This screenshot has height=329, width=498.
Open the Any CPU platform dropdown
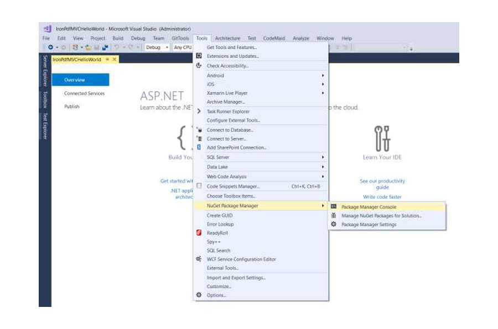[183, 47]
